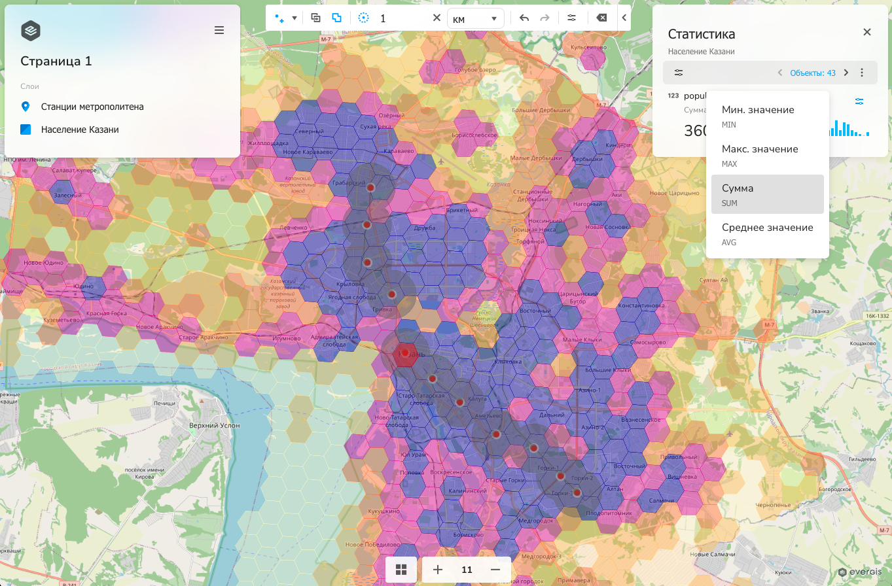Clear selection with the backspace icon
Screen dimensions: 892x586
pyautogui.click(x=602, y=18)
